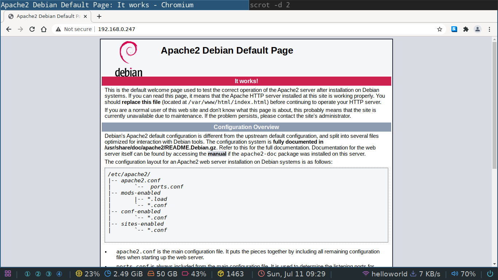Open the blue S extension icon
The width and height of the screenshot is (498, 280).
coord(454,29)
